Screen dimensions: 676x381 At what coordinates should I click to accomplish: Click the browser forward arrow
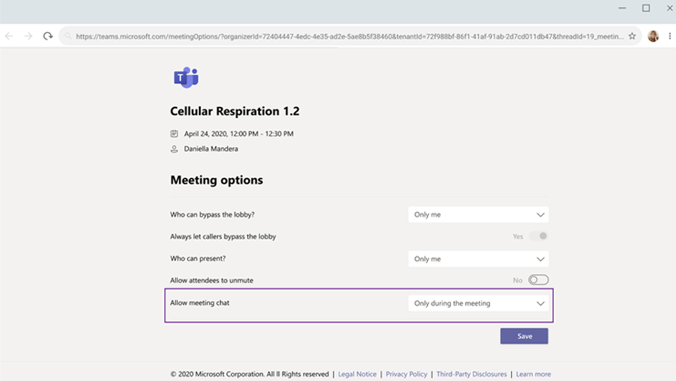[28, 36]
